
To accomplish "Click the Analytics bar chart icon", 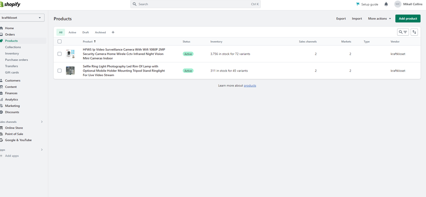I will 1,100.
